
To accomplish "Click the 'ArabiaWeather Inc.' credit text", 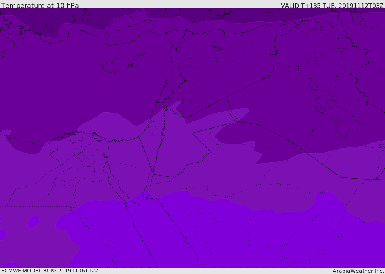I will [x=358, y=271].
